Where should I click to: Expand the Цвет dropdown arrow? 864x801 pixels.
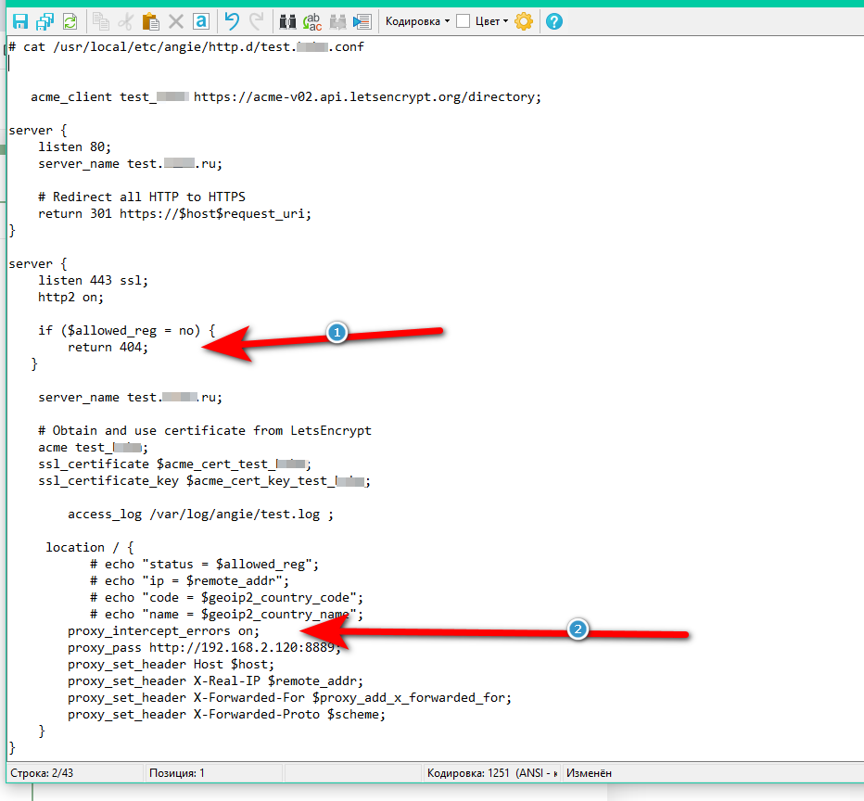506,21
